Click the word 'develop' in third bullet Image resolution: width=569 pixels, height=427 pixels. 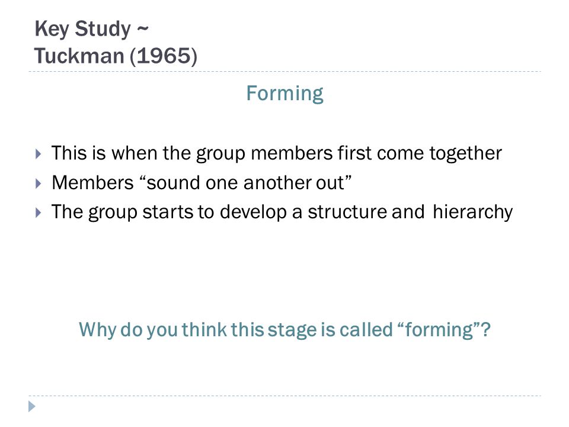click(x=253, y=212)
